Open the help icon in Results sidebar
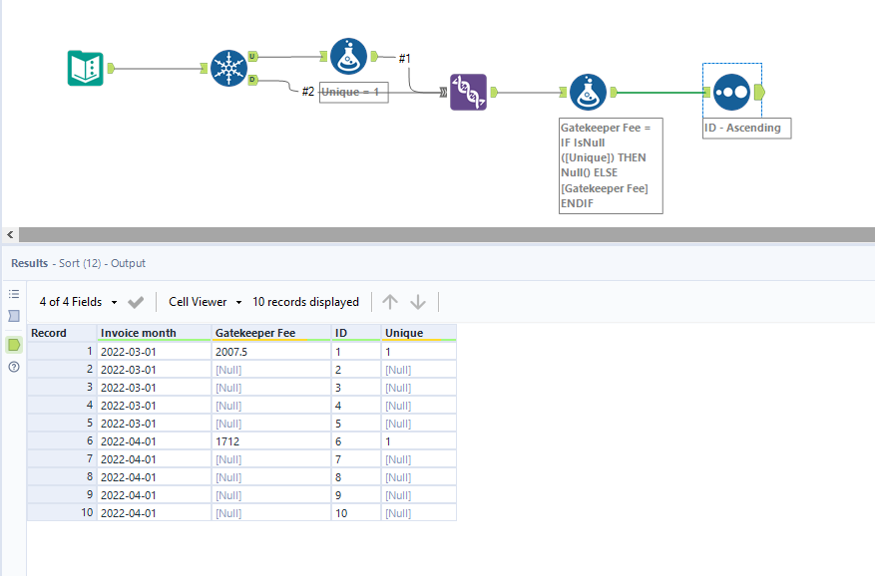 [14, 368]
